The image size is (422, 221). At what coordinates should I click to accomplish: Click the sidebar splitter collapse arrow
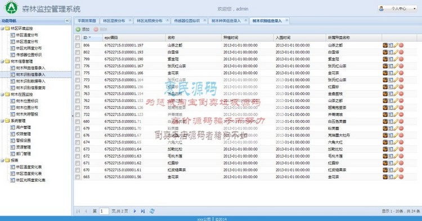tap(73, 116)
